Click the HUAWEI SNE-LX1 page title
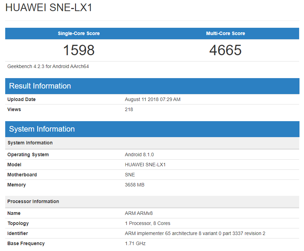Screen dimensions: 304x251 [49, 8]
